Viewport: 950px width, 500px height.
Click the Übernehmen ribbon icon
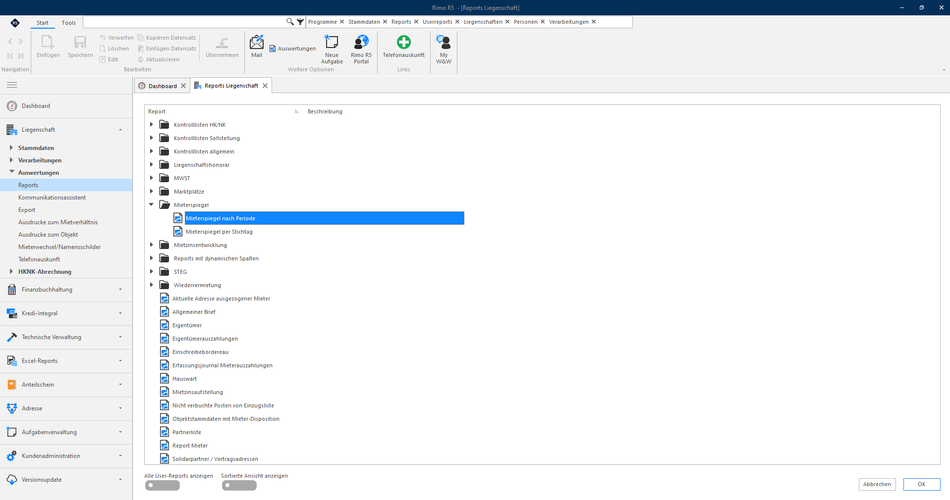(x=222, y=47)
